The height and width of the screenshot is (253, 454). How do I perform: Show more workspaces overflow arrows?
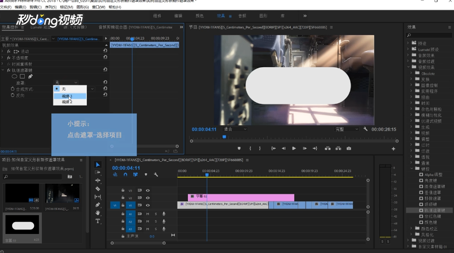(x=305, y=16)
